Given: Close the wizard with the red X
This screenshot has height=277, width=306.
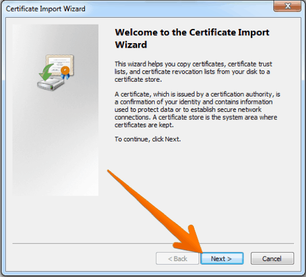Looking at the screenshot, I should coord(287,6).
